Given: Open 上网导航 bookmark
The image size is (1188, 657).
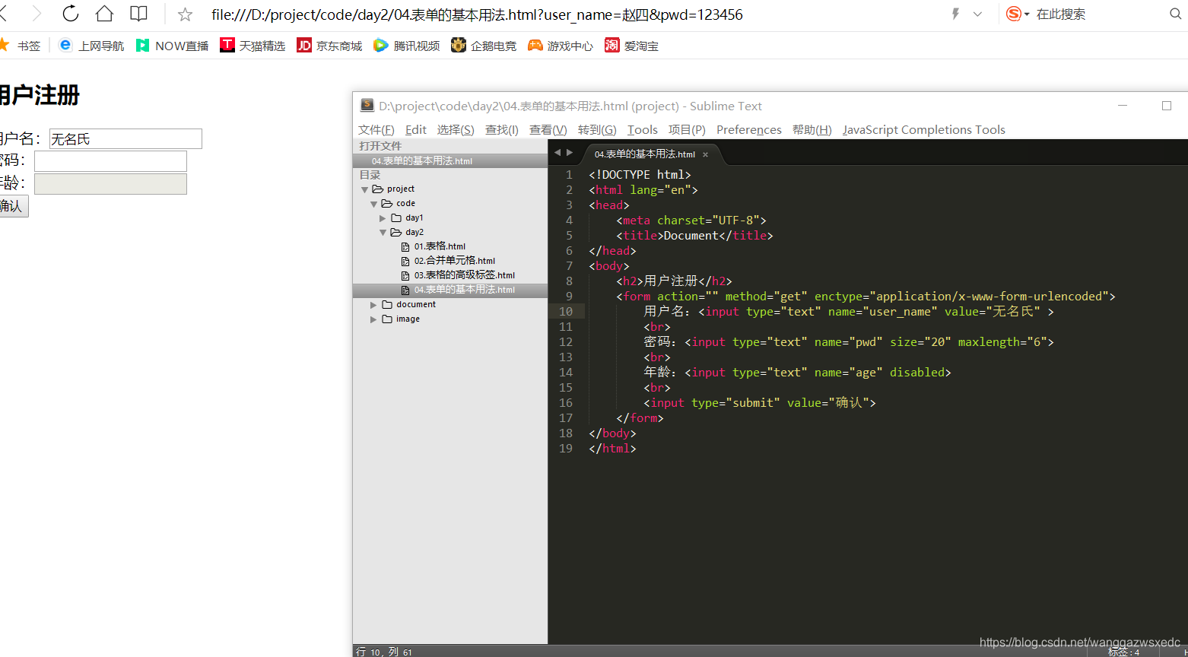Looking at the screenshot, I should pos(91,46).
